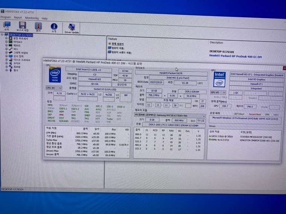Click the 중앙 프로세서 CPU icon in tree
Viewport: 286px width, 214px height.
[11, 38]
